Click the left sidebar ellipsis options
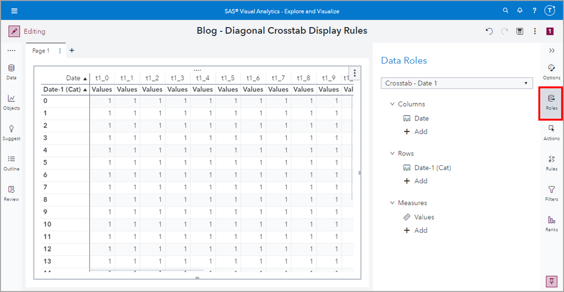The width and height of the screenshot is (564, 292). [11, 51]
